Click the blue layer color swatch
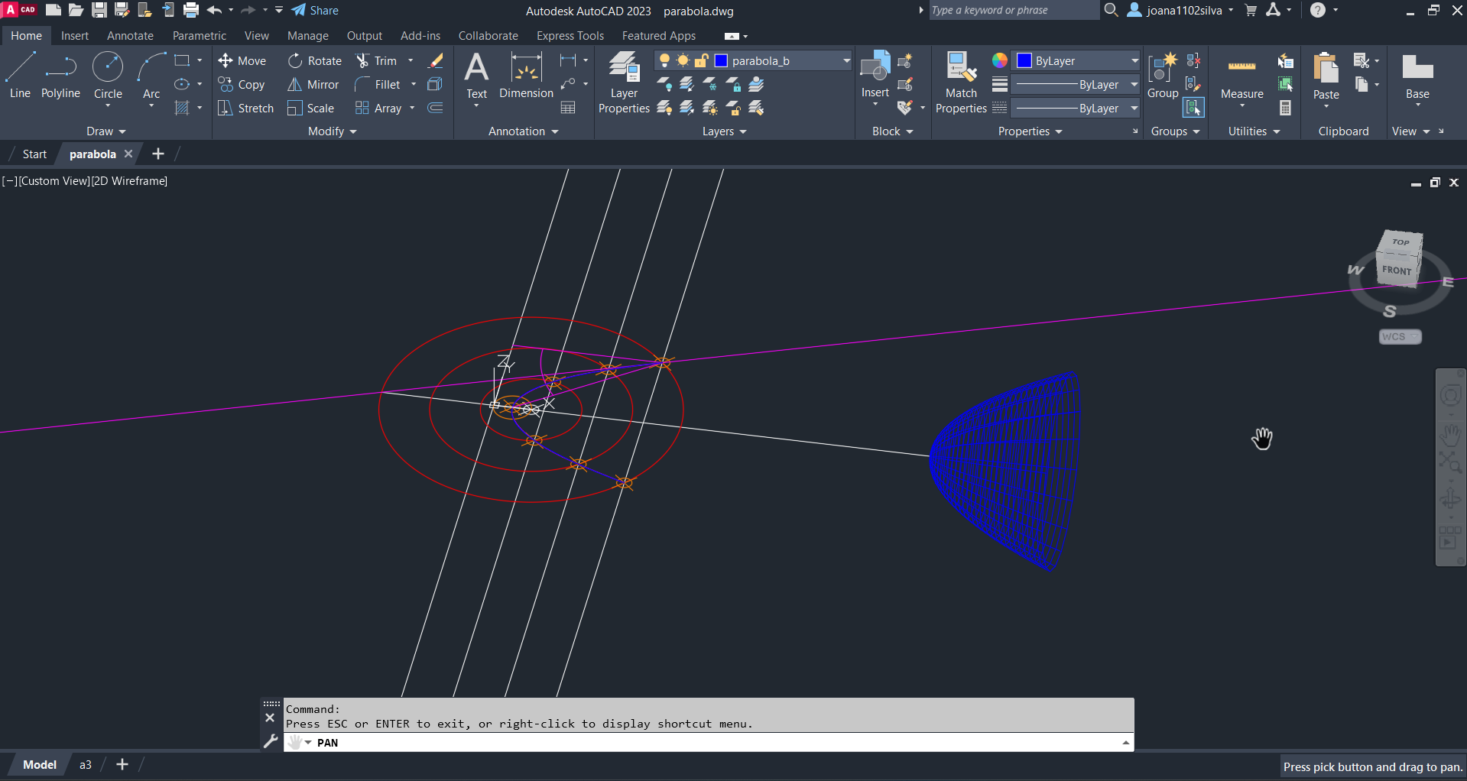The width and height of the screenshot is (1467, 781). point(720,61)
